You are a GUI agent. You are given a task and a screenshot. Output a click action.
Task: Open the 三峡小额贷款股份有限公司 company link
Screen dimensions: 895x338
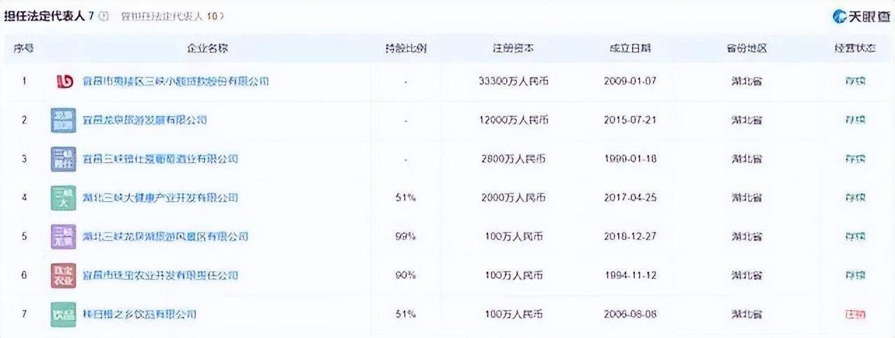click(x=176, y=81)
